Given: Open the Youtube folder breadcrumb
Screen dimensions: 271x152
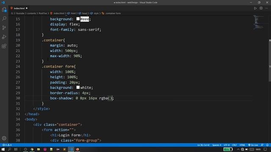Looking at the screenshot, I should (20, 13).
